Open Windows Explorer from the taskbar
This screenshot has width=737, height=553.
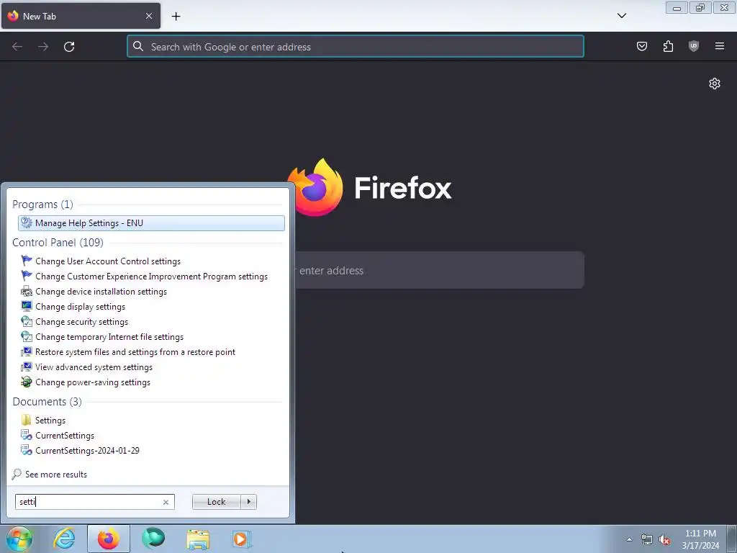pyautogui.click(x=198, y=539)
